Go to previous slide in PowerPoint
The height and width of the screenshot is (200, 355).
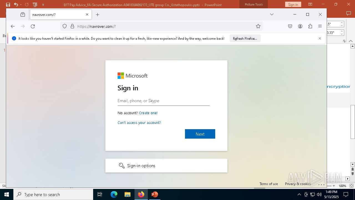pyautogui.click(x=353, y=169)
